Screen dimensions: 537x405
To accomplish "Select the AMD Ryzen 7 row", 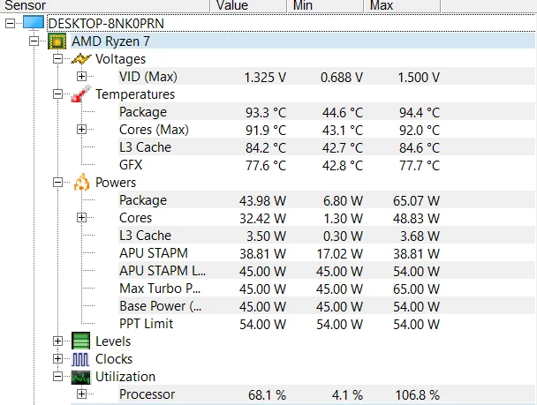I will click(303, 41).
